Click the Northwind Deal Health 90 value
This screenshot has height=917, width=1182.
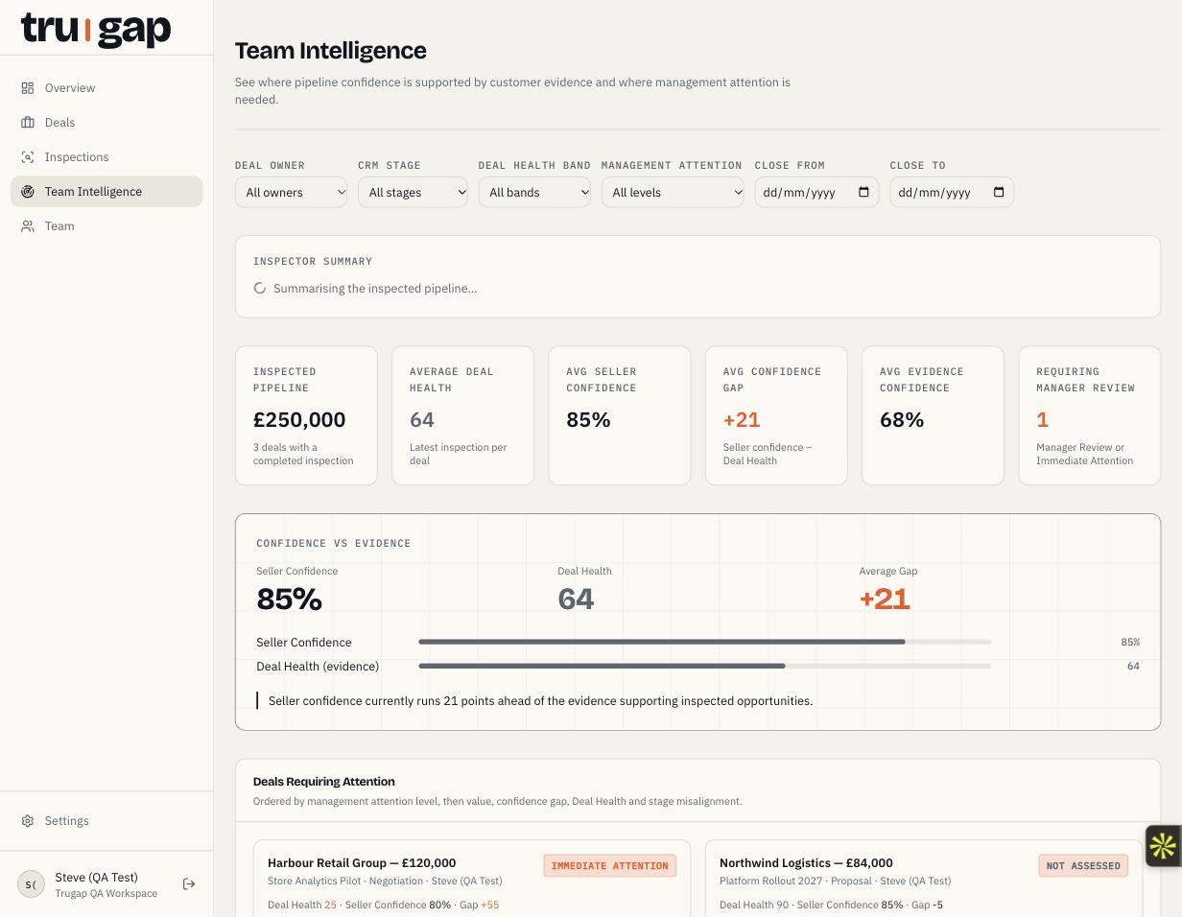[783, 905]
